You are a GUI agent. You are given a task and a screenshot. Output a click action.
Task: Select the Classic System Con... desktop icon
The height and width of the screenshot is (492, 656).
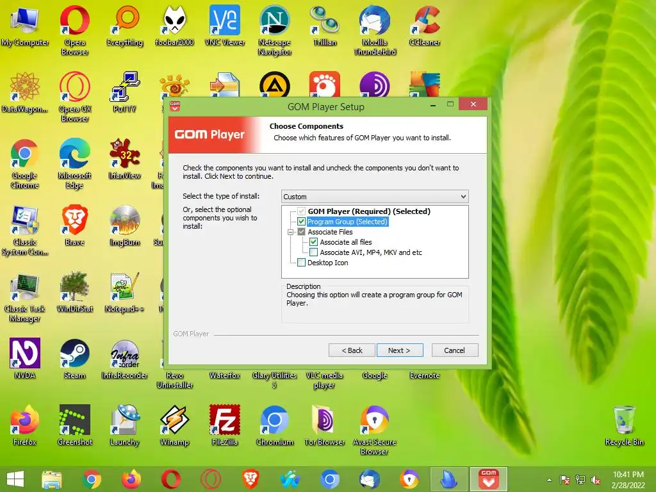pos(25,230)
